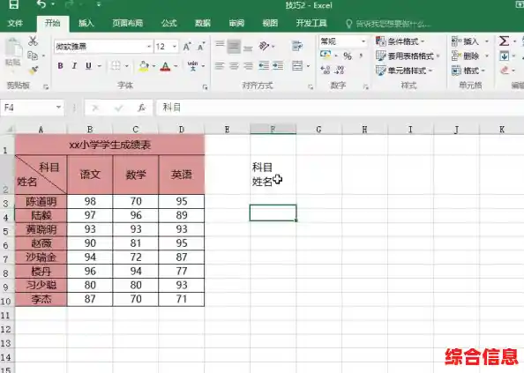Toggle Underline formatting
Image resolution: width=524 pixels, height=373 pixels.
pyautogui.click(x=88, y=66)
